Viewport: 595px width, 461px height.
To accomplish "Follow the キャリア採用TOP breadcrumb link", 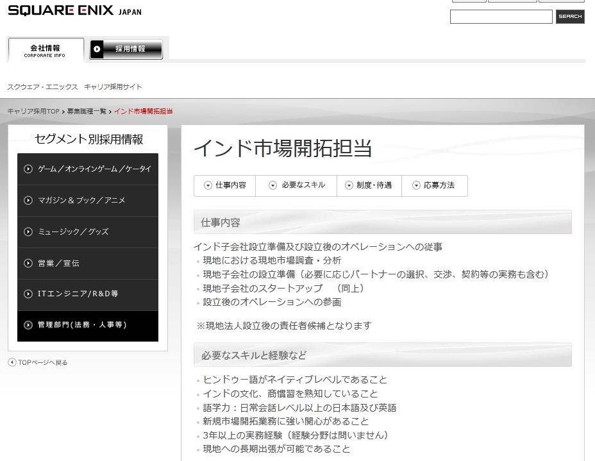I will click(33, 111).
